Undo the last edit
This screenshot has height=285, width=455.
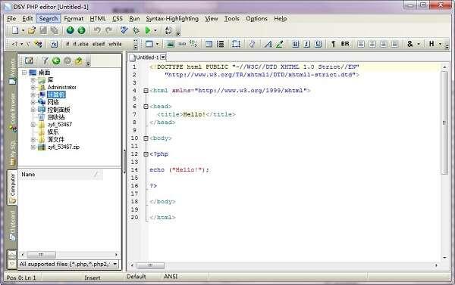[97, 30]
